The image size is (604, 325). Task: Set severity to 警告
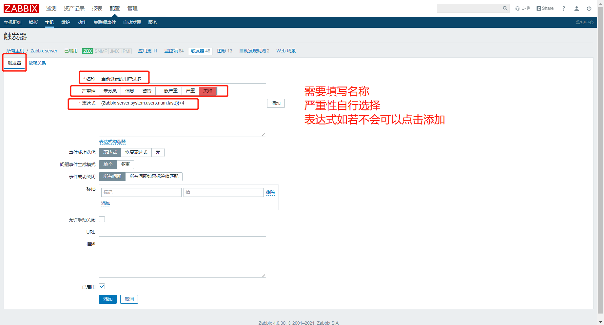pos(147,91)
